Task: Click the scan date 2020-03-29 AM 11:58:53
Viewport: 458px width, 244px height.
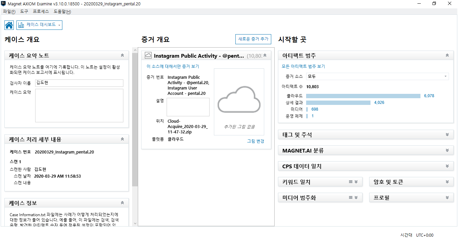Action: [57, 176]
